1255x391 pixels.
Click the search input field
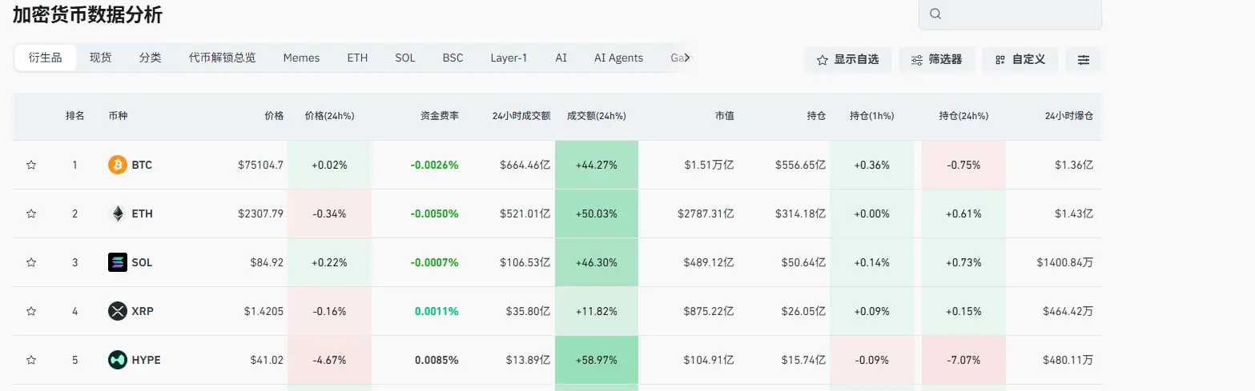[x=1010, y=14]
